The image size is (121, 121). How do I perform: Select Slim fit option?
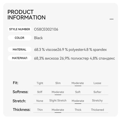tap(58, 83)
